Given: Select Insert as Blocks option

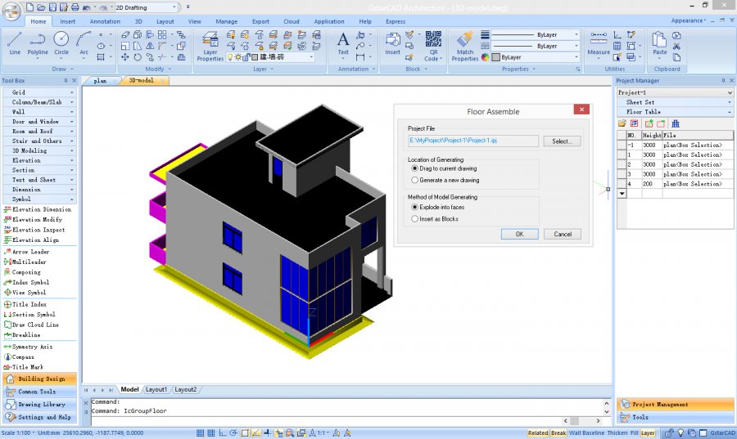Looking at the screenshot, I should tap(435, 218).
